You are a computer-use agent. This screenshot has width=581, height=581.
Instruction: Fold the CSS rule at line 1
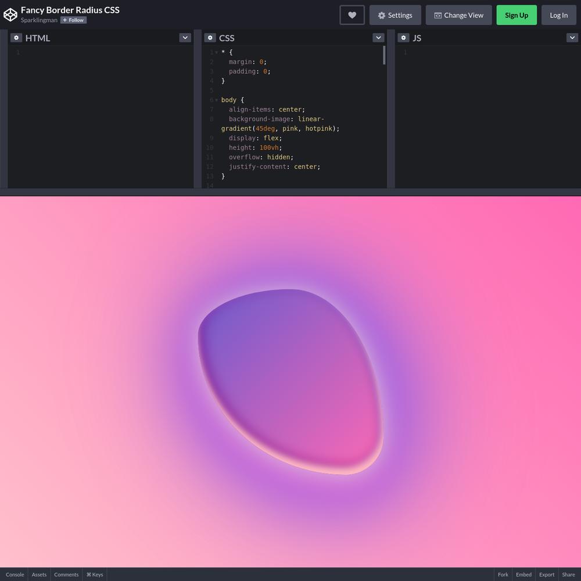point(217,53)
